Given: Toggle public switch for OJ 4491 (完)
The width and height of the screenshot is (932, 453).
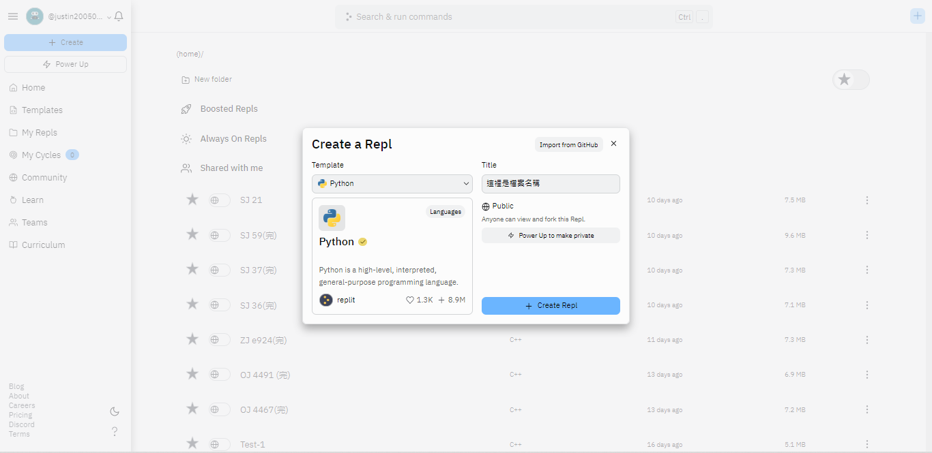Looking at the screenshot, I should click(219, 374).
